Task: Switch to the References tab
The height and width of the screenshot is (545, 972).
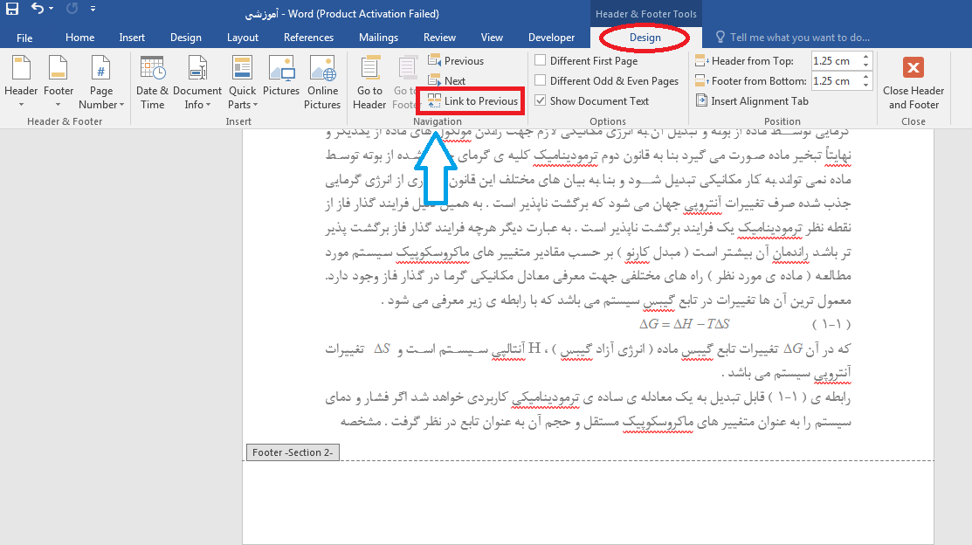Action: click(x=308, y=38)
